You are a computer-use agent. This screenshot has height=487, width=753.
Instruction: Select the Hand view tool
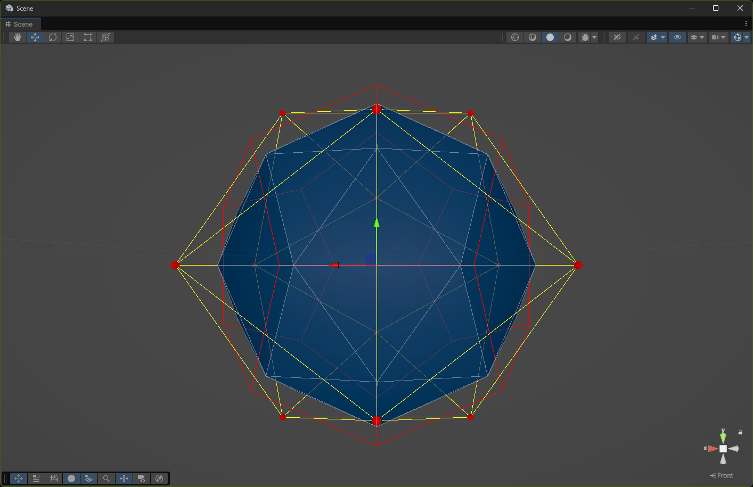tap(18, 37)
